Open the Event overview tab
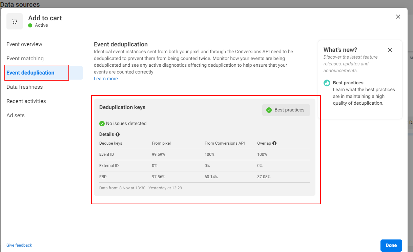The height and width of the screenshot is (252, 413). coord(24,44)
